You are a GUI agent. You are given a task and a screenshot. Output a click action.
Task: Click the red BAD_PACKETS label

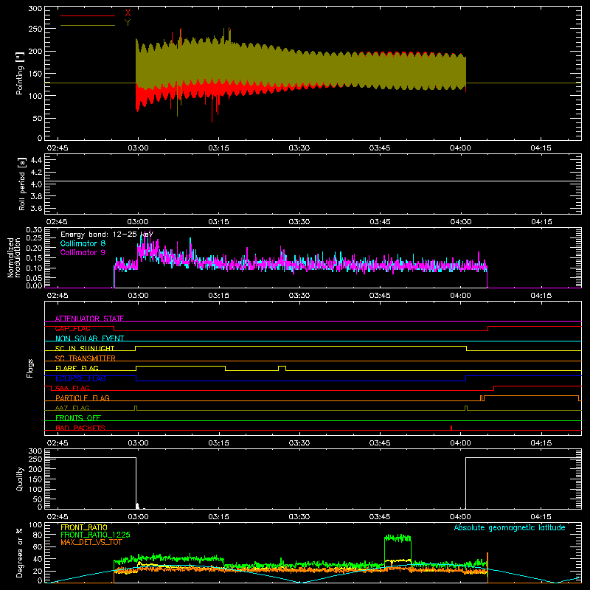pyautogui.click(x=80, y=428)
